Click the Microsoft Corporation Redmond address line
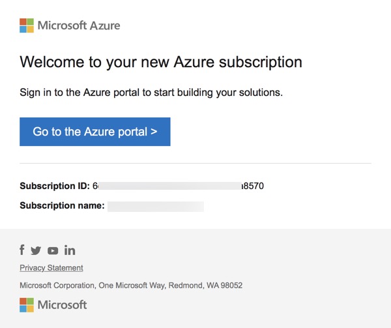This screenshot has width=391, height=328. (x=131, y=286)
